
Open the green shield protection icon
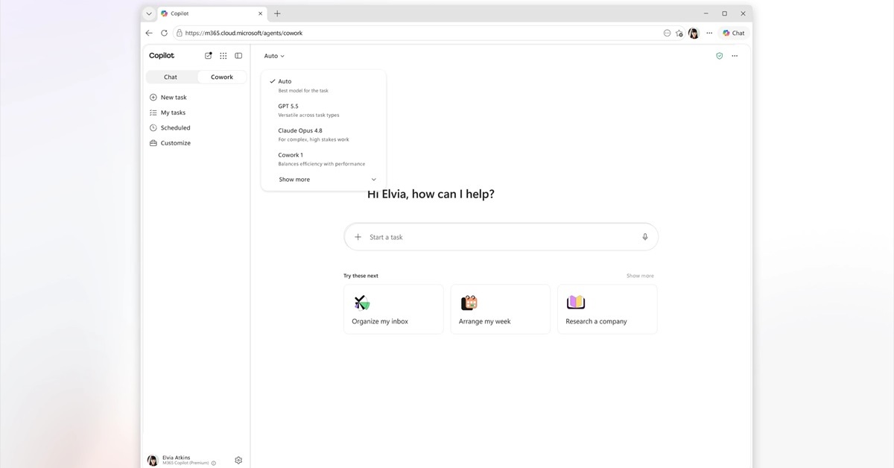click(720, 56)
